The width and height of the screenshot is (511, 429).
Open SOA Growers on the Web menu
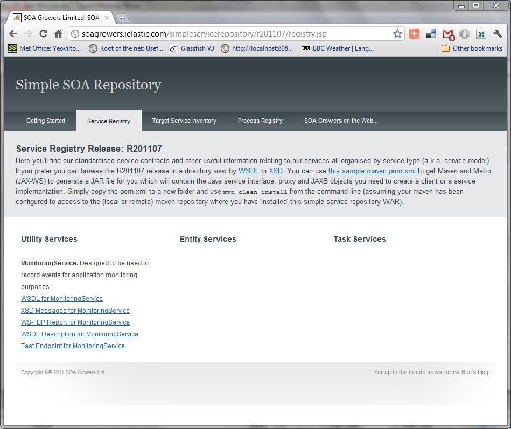[341, 121]
